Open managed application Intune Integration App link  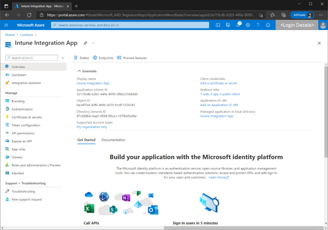pos(216,116)
